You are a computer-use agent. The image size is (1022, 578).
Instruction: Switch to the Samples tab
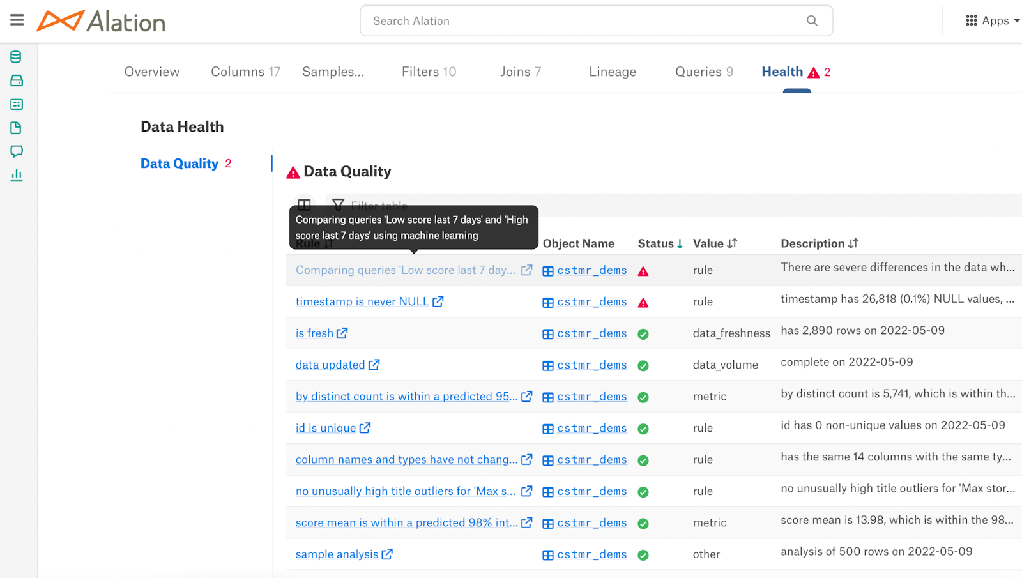(x=333, y=72)
